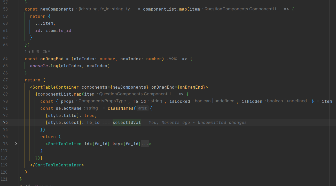
Task: Click the console keyword on line 65
Action: click(39, 66)
